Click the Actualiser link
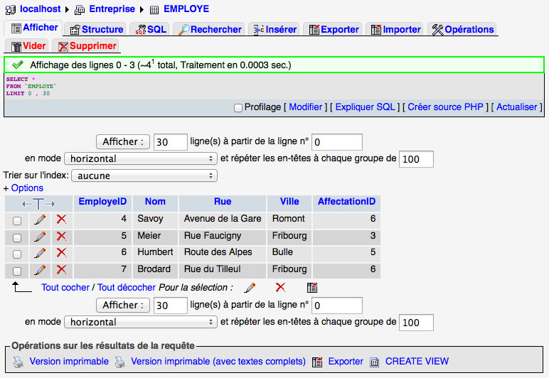 pyautogui.click(x=517, y=107)
